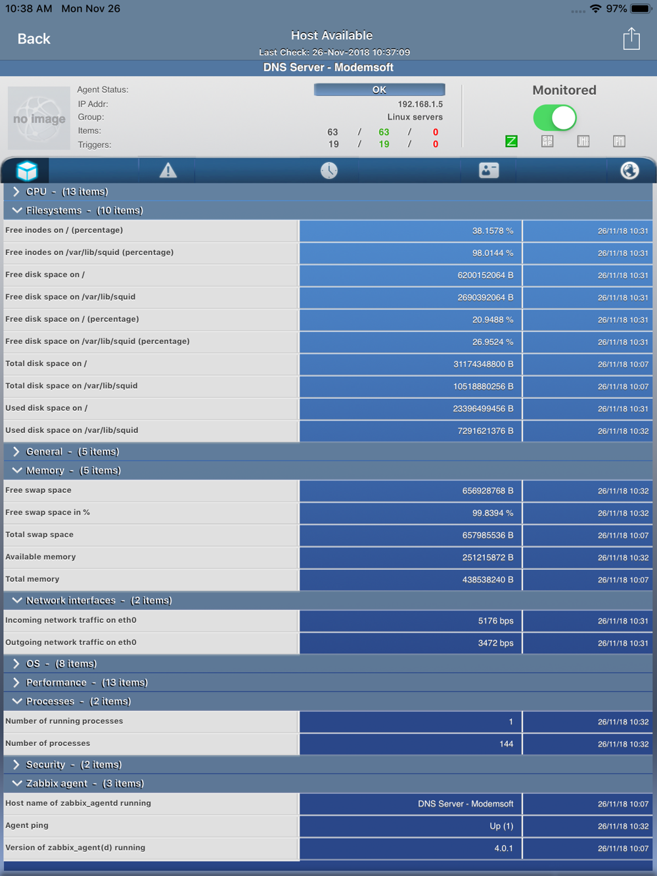Select 'Used disk space on /' item

coord(328,409)
